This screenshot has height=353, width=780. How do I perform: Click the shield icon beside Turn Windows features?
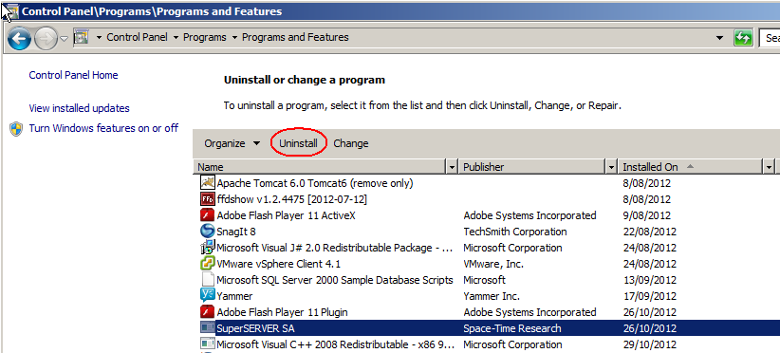pos(16,129)
